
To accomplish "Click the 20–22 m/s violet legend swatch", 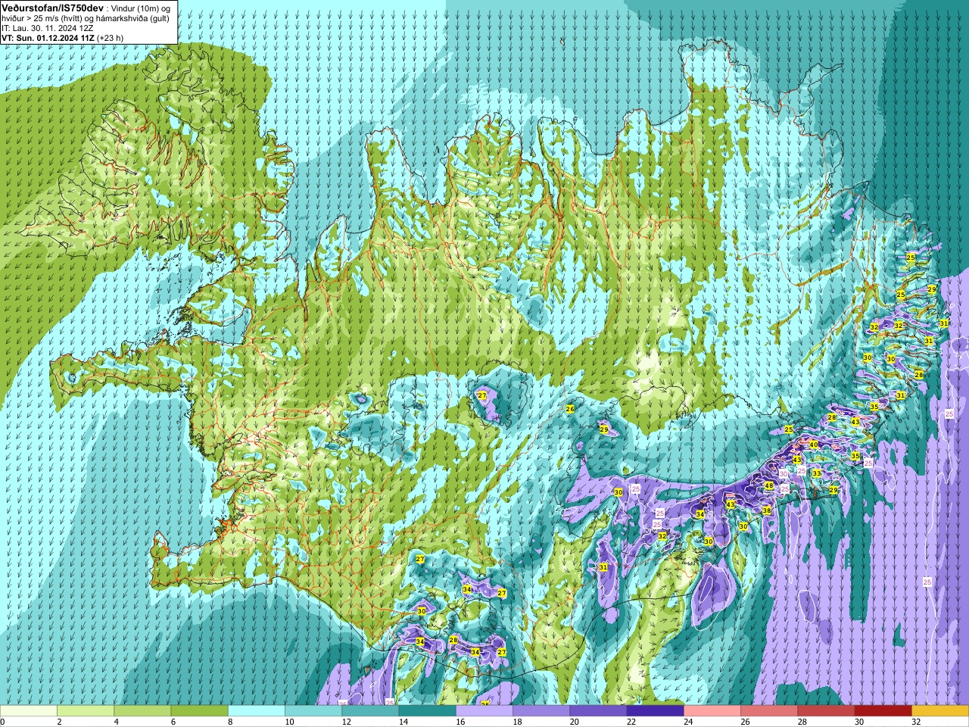I will [x=598, y=711].
